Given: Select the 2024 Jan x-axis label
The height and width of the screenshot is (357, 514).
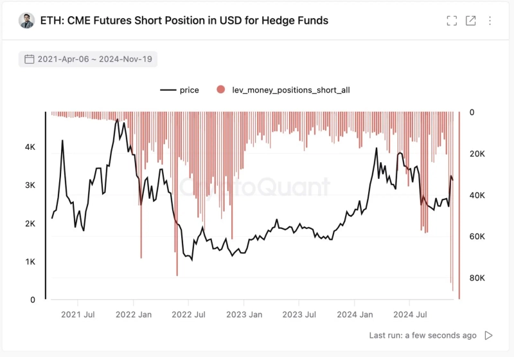Looking at the screenshot, I should pyautogui.click(x=355, y=315).
